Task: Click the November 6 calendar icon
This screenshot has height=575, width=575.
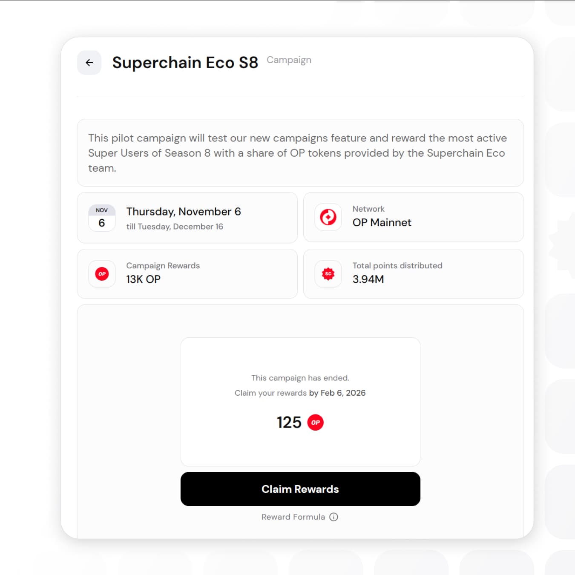Action: [102, 218]
